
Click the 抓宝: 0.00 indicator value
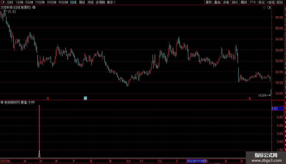[x=28, y=102]
